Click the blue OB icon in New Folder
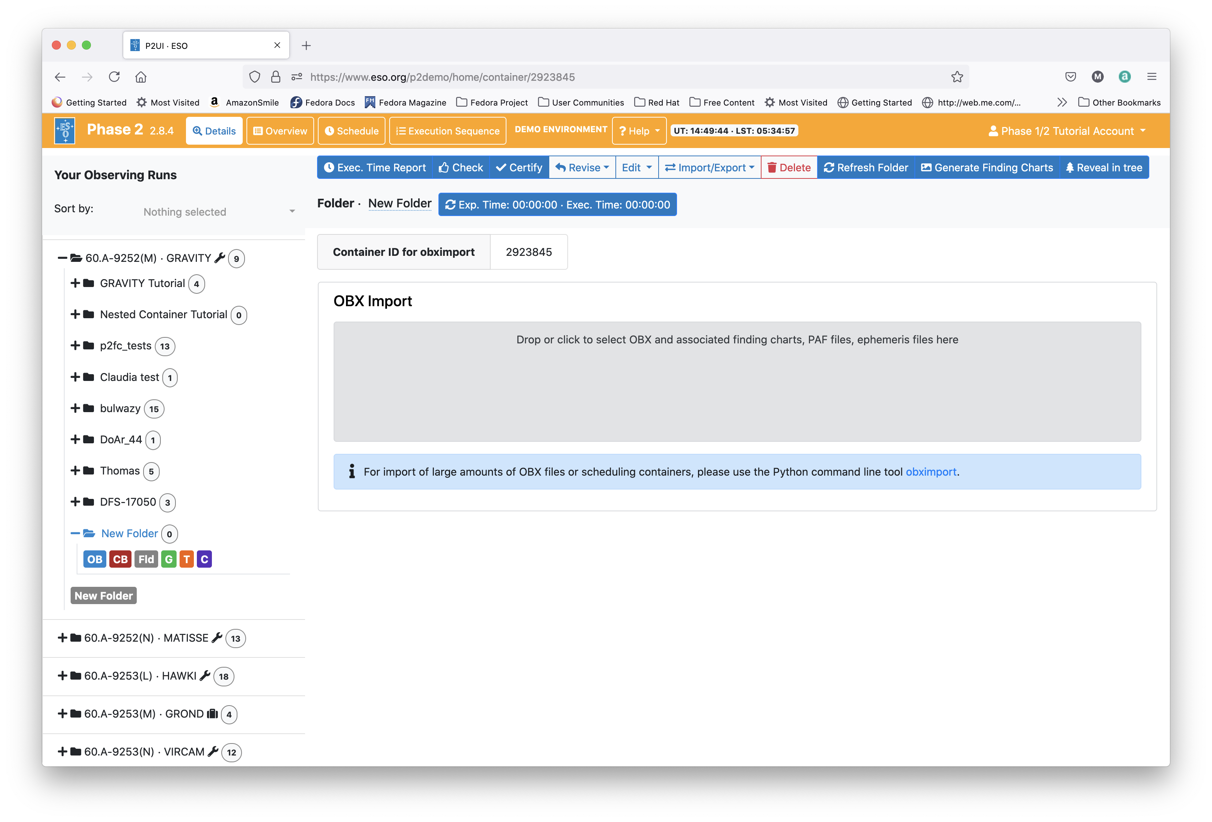This screenshot has width=1212, height=822. (94, 559)
